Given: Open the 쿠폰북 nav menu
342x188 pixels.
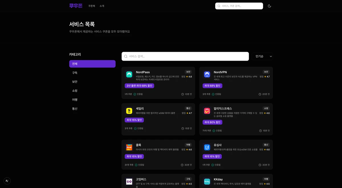Looking at the screenshot, I should click(92, 6).
